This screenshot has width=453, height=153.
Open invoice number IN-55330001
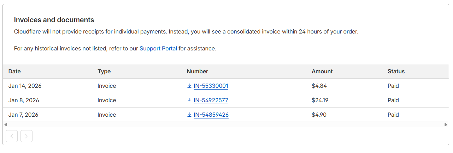[211, 86]
